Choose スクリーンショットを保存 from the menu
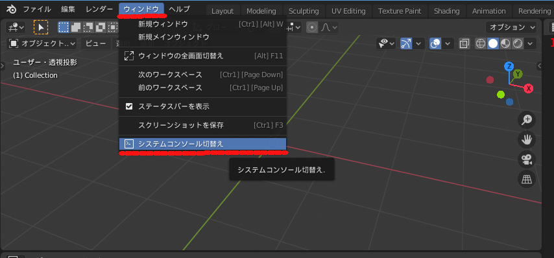This screenshot has height=258, width=554. point(203,125)
